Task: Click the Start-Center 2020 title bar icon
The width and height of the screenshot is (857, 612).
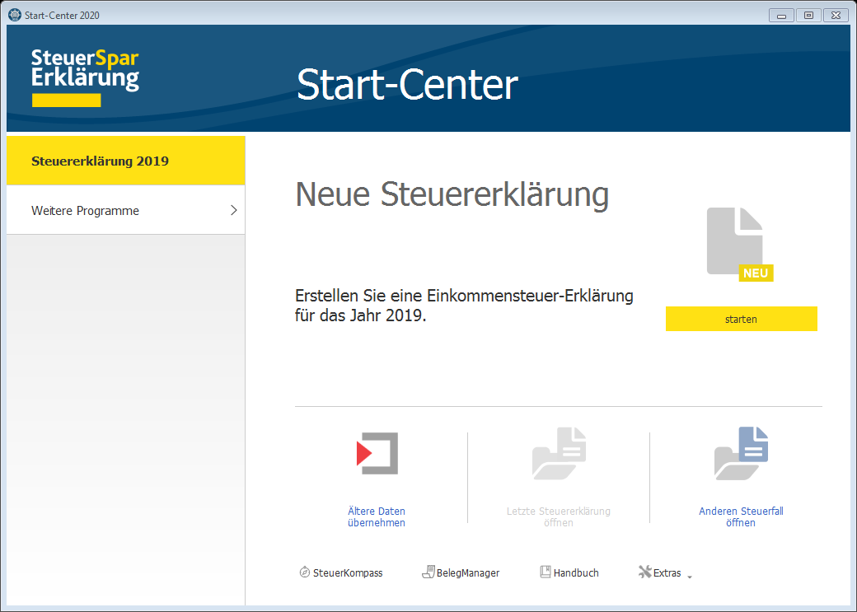Action: [x=15, y=15]
